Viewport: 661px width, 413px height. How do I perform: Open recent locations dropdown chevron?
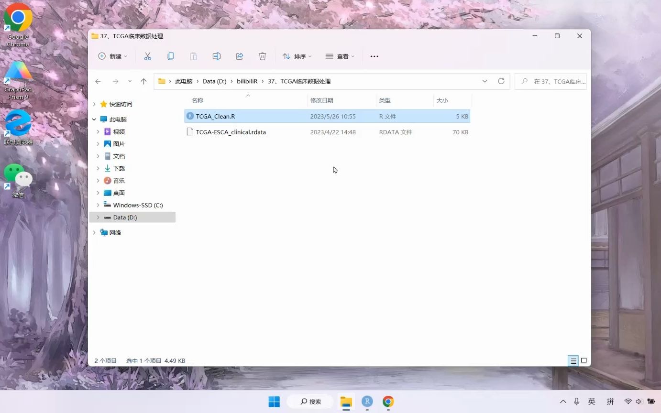pyautogui.click(x=130, y=81)
